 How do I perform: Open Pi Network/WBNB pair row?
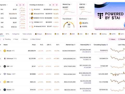pyautogui.click(x=44, y=27)
